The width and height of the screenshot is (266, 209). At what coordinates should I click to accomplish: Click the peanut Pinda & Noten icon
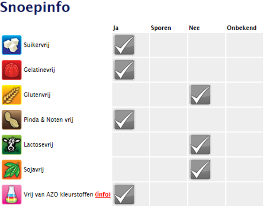[12, 119]
